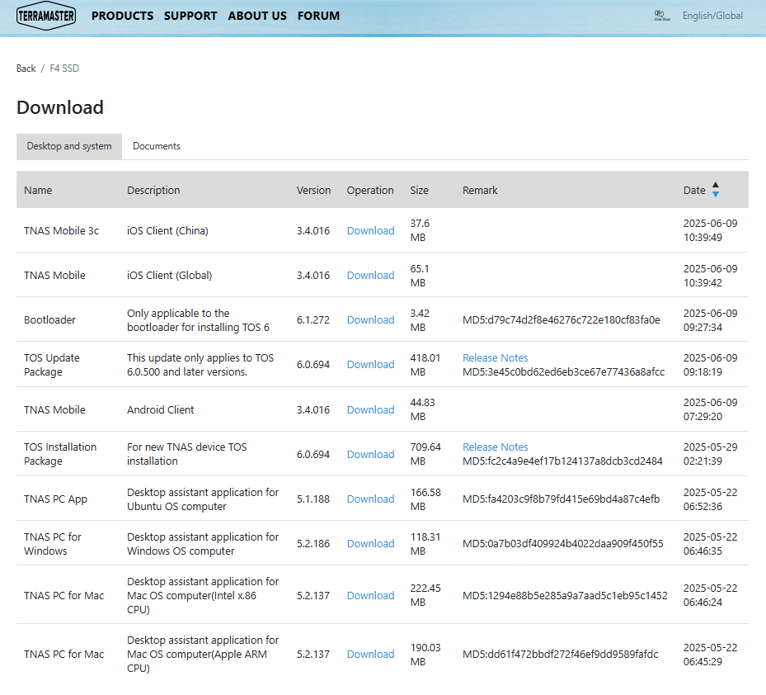Download the Bootloader file
The image size is (766, 695).
(x=371, y=320)
